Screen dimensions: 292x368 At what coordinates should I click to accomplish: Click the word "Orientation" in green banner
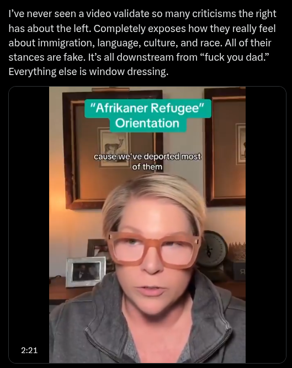coord(147,123)
